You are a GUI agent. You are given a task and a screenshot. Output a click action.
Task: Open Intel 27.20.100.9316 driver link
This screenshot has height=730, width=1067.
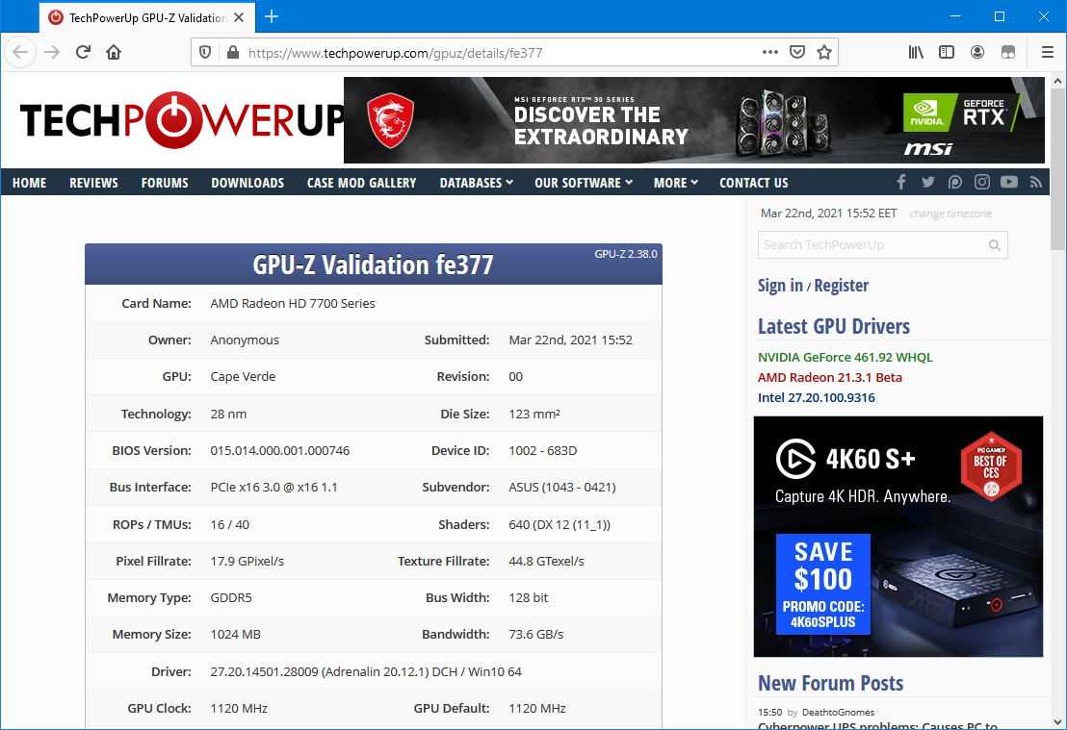click(816, 397)
